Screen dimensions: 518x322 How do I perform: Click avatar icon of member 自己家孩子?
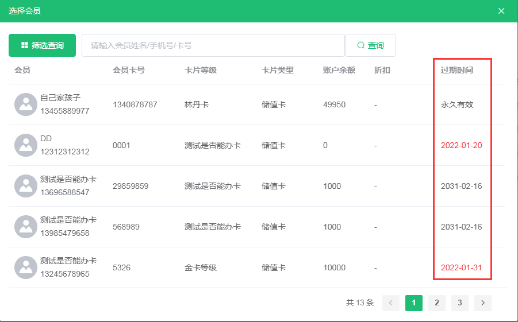(x=26, y=104)
